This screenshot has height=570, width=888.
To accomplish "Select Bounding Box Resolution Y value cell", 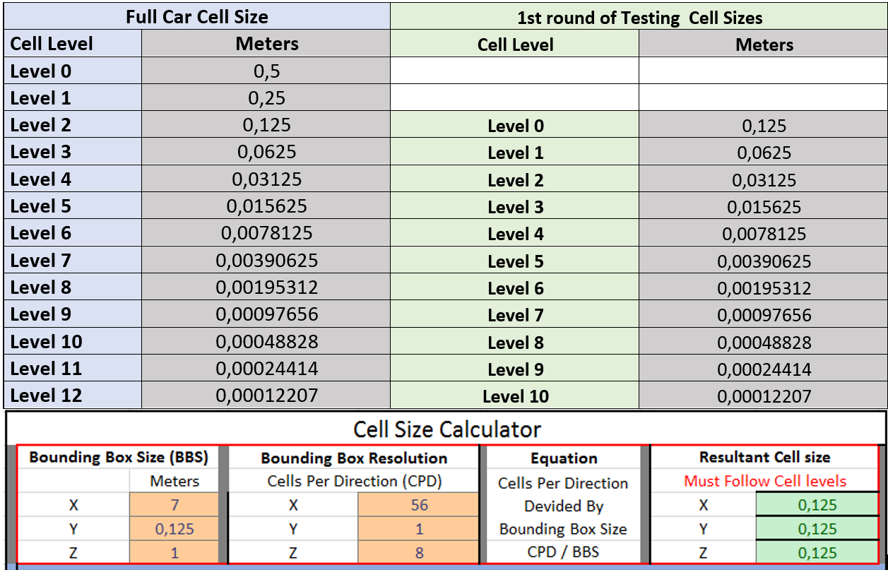I will click(x=419, y=529).
